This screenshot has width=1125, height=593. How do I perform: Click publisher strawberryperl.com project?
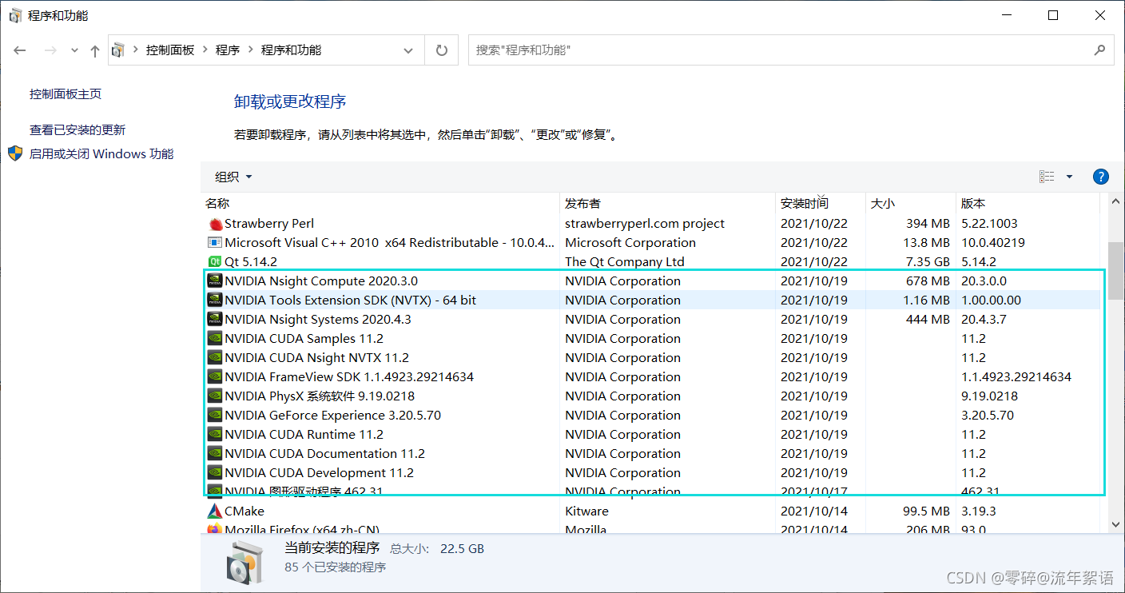(645, 224)
